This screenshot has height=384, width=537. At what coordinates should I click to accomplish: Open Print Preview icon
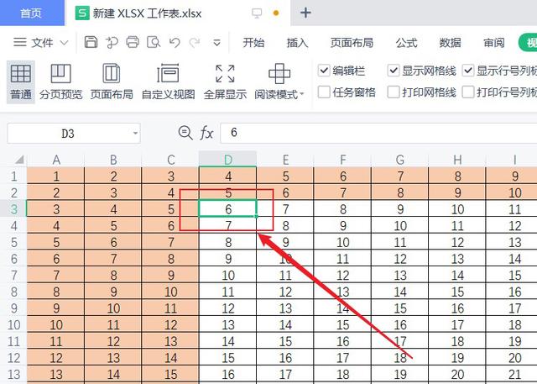click(154, 42)
